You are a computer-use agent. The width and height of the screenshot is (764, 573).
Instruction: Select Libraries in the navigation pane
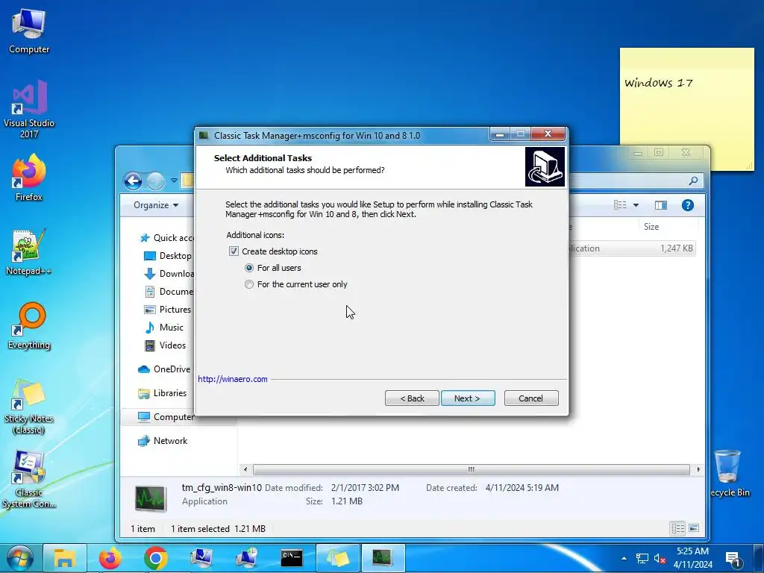[162, 393]
